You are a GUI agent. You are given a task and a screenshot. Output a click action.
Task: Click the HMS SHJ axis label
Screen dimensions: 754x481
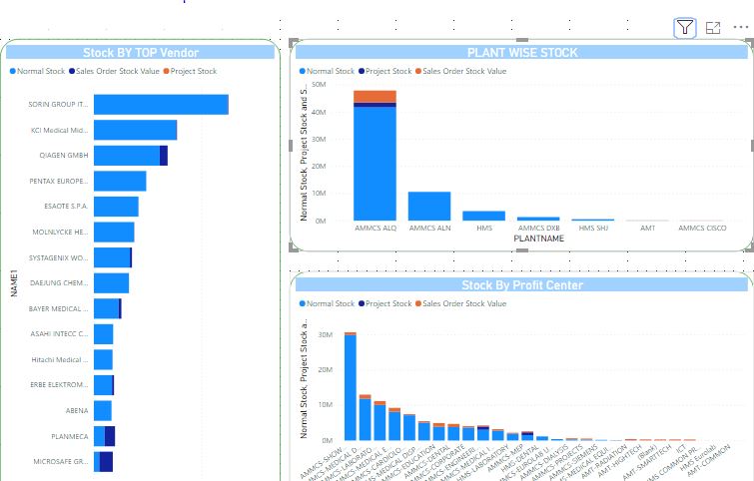tap(593, 229)
